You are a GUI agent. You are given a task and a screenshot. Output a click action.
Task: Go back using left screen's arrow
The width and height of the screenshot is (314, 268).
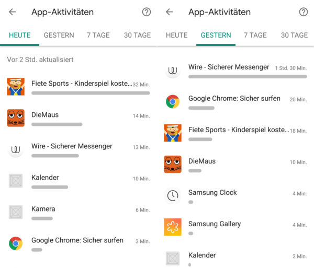tap(12, 12)
